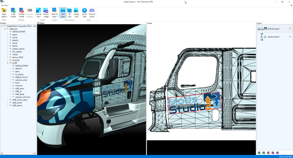Select the Mods Studio 2 logo in Image view
293x158 pixels.
tap(195, 103)
